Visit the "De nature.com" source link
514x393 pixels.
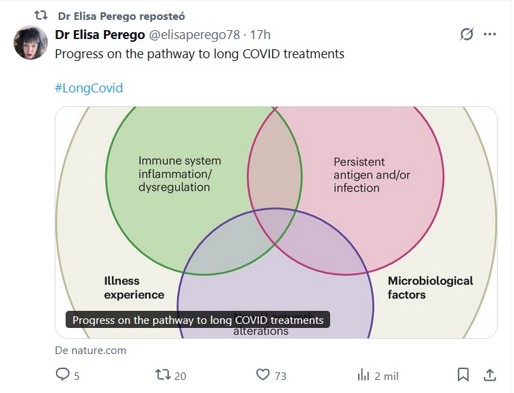pos(91,351)
